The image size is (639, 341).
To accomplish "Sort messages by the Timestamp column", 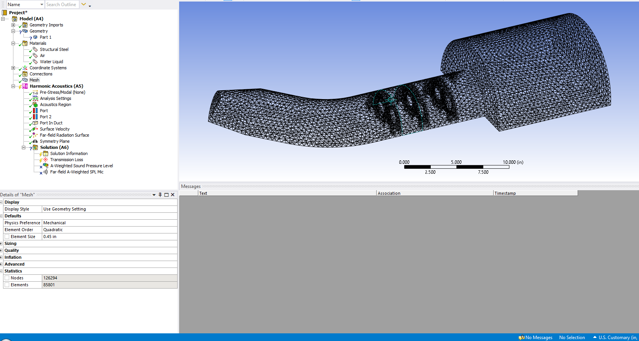I will click(535, 193).
